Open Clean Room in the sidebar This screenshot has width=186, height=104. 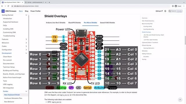(7, 57)
